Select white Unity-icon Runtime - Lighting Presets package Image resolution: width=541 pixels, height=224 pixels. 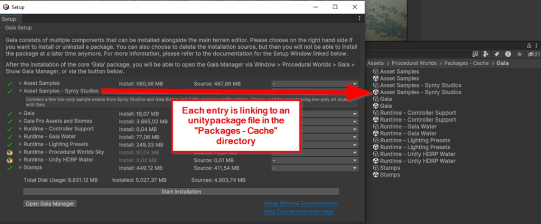412,147
